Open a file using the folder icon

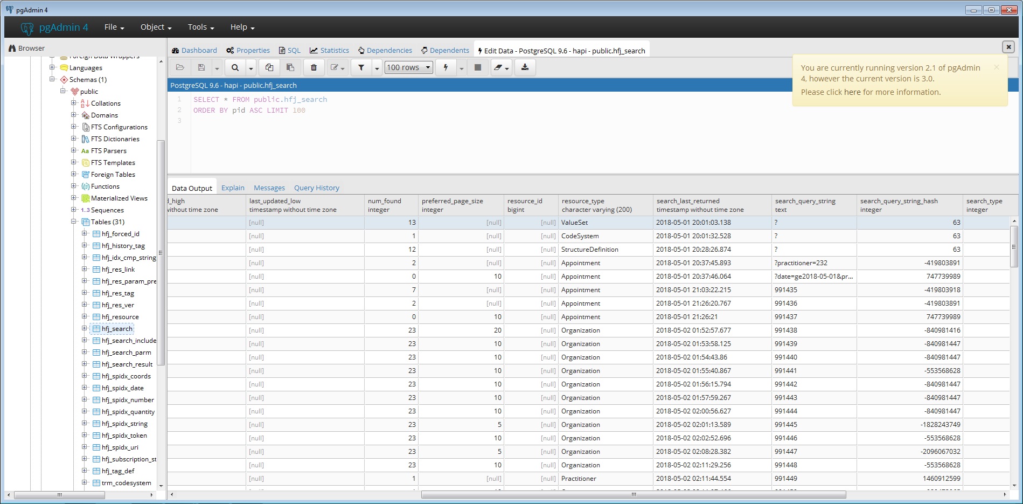(x=180, y=67)
